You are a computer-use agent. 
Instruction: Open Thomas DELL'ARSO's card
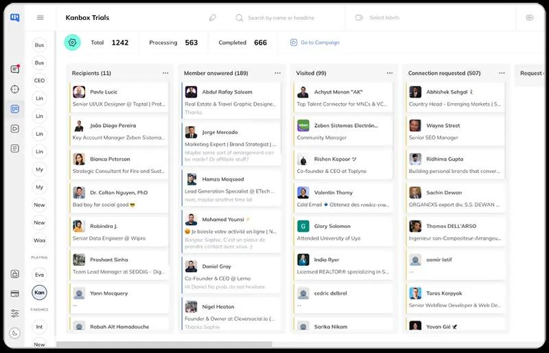pyautogui.click(x=455, y=231)
